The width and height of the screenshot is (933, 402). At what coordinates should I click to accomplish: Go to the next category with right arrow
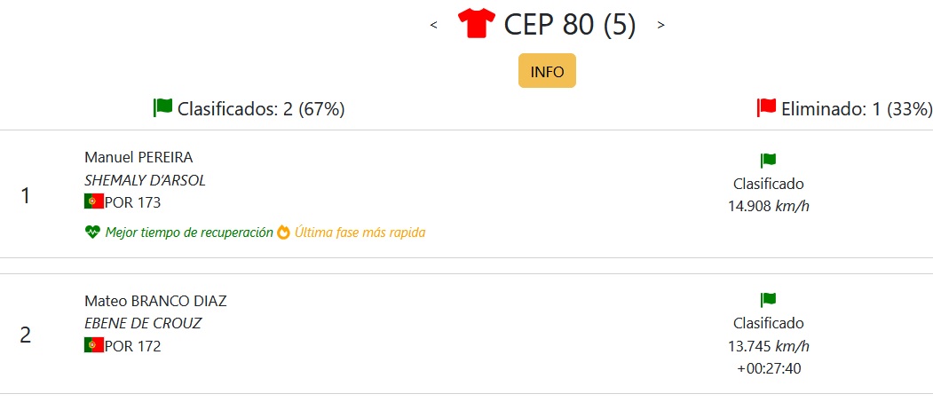[660, 25]
